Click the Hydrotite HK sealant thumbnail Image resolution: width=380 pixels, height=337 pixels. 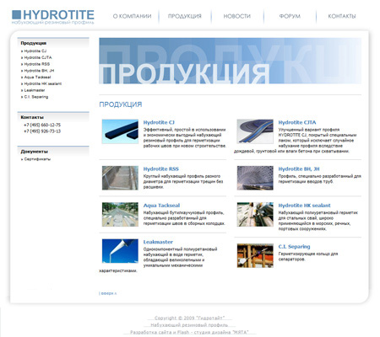pyautogui.click(x=255, y=214)
